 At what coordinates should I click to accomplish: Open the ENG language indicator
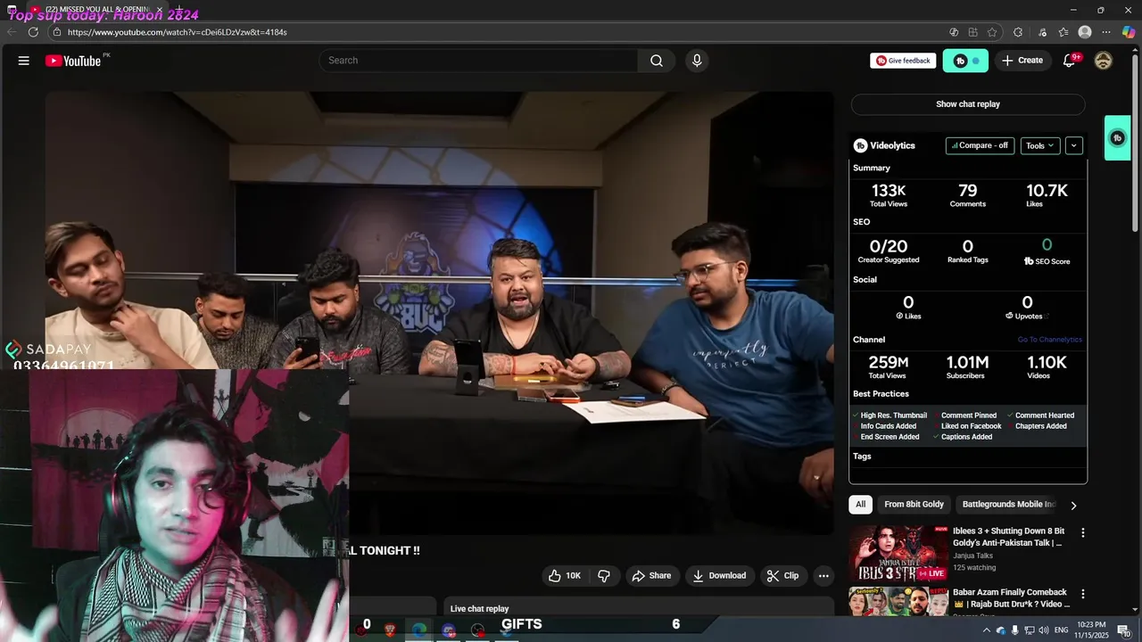[x=1061, y=630]
